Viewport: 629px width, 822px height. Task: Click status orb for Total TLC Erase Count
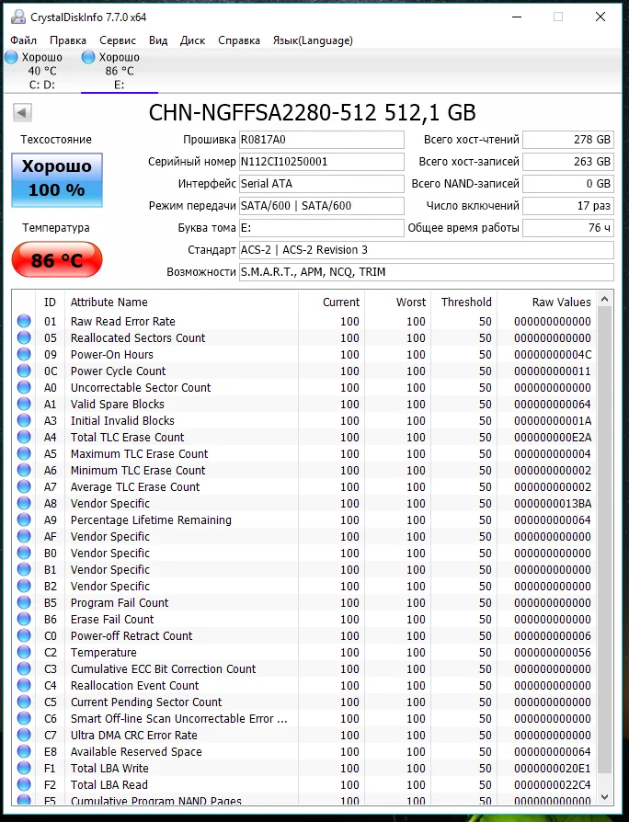(24, 437)
